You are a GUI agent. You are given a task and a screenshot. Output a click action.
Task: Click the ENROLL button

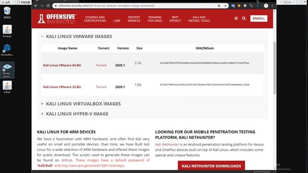(259, 18)
